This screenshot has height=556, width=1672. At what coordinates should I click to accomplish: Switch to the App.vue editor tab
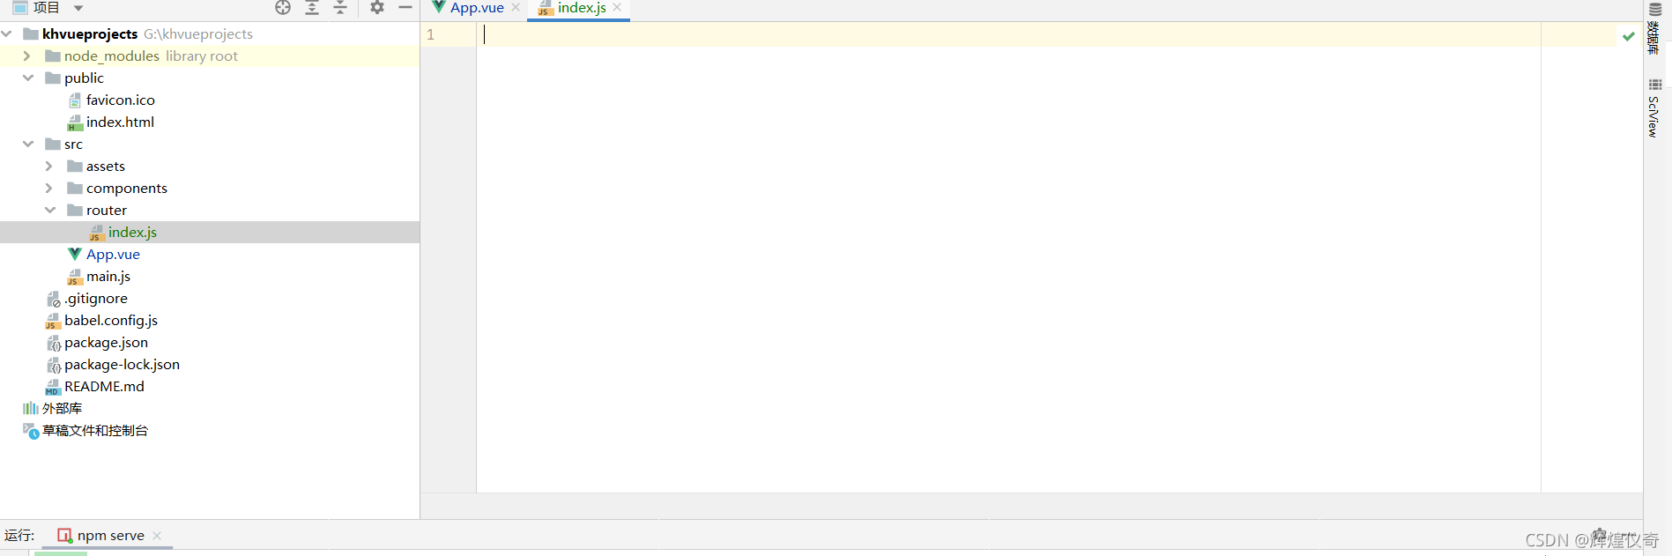coord(477,8)
